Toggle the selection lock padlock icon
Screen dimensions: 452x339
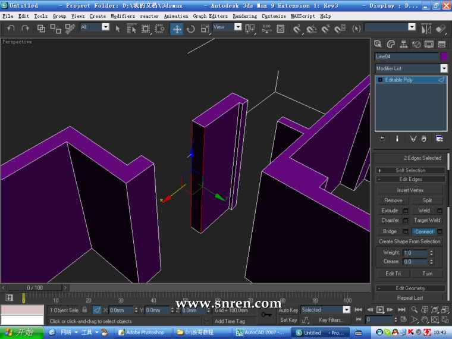click(x=84, y=310)
